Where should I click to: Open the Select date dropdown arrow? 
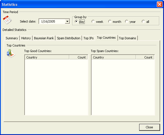click(67, 21)
